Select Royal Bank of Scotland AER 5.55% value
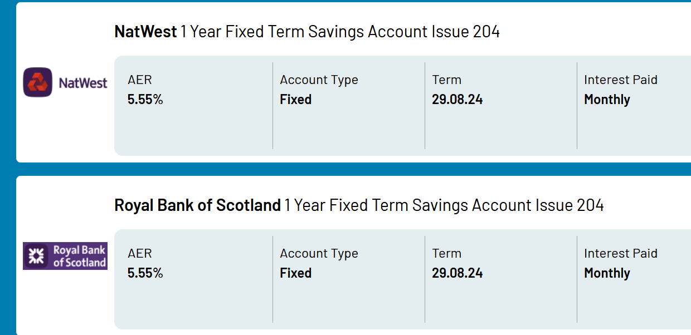The height and width of the screenshot is (335, 691). (x=145, y=273)
